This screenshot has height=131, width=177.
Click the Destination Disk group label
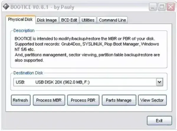pyautogui.click(x=28, y=73)
